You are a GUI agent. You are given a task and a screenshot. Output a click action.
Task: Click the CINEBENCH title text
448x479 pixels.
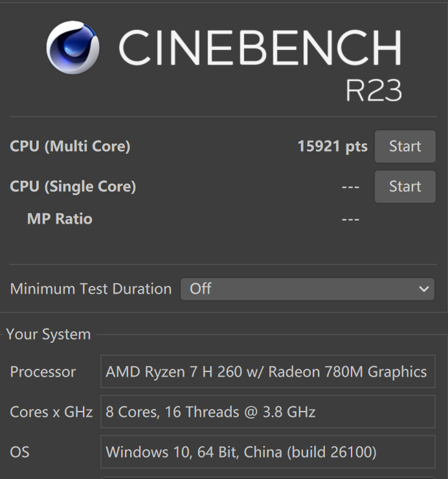(260, 47)
